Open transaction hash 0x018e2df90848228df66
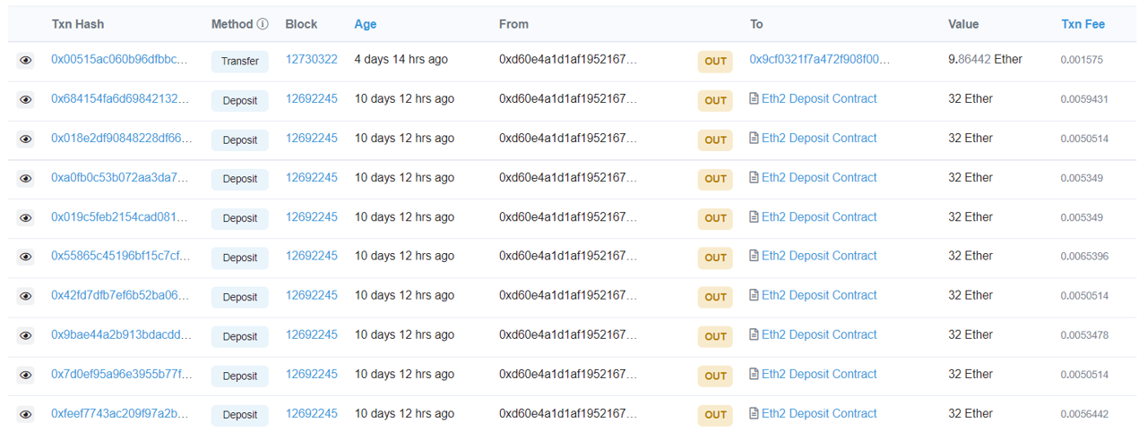Image resolution: width=1147 pixels, height=431 pixels. click(x=121, y=139)
